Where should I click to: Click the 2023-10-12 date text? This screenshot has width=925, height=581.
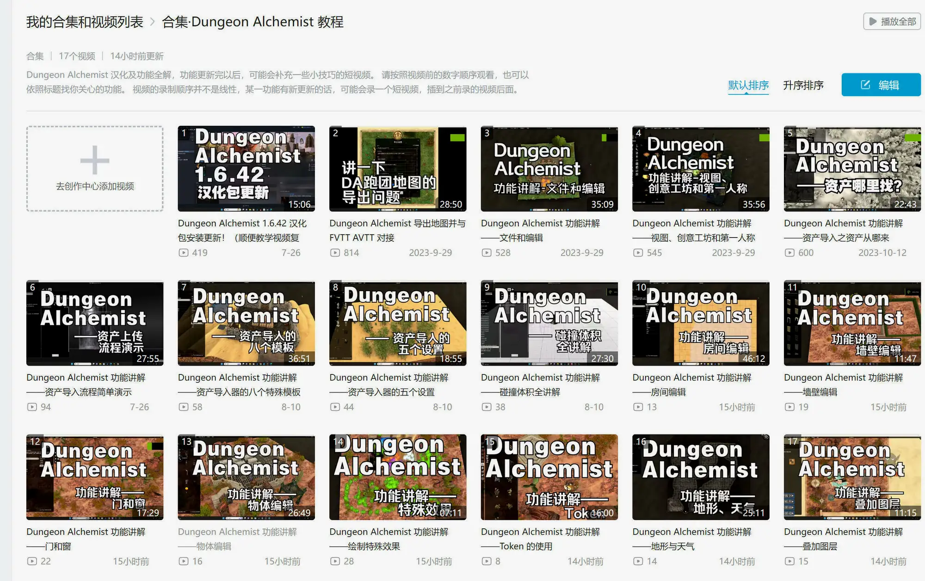882,253
